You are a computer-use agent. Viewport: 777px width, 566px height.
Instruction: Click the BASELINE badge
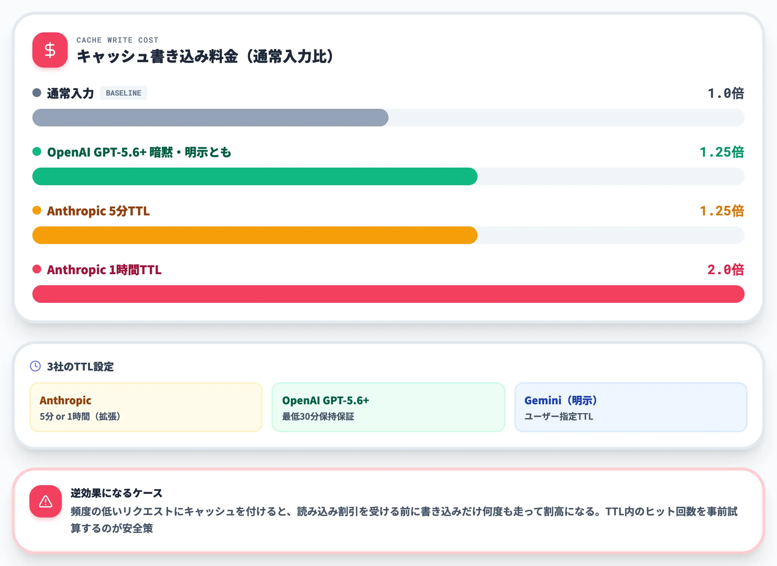point(124,93)
